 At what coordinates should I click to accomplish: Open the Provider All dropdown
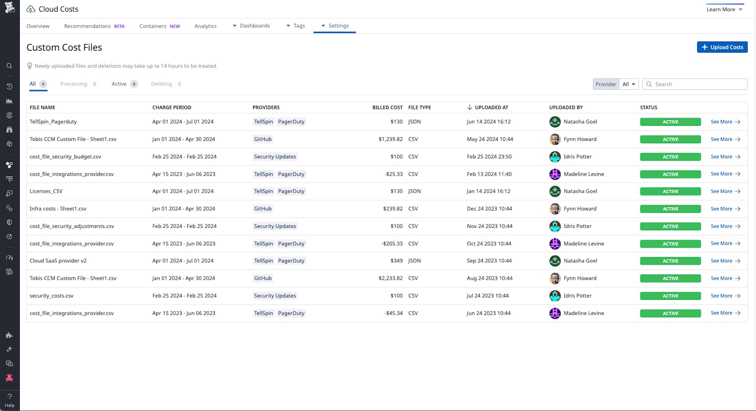pos(628,84)
